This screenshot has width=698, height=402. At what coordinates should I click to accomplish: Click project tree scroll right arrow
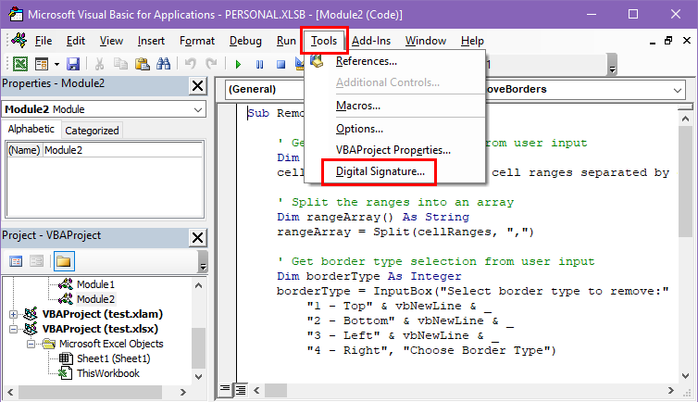(183, 392)
